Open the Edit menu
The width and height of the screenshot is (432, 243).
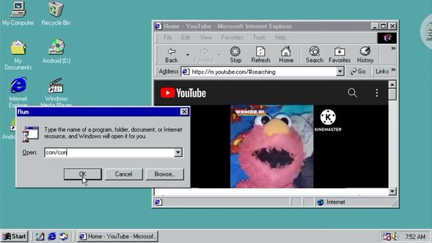tap(186, 37)
